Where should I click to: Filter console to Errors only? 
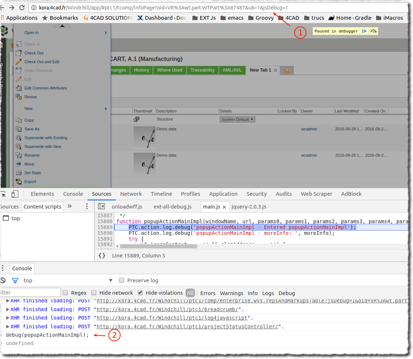(x=208, y=293)
